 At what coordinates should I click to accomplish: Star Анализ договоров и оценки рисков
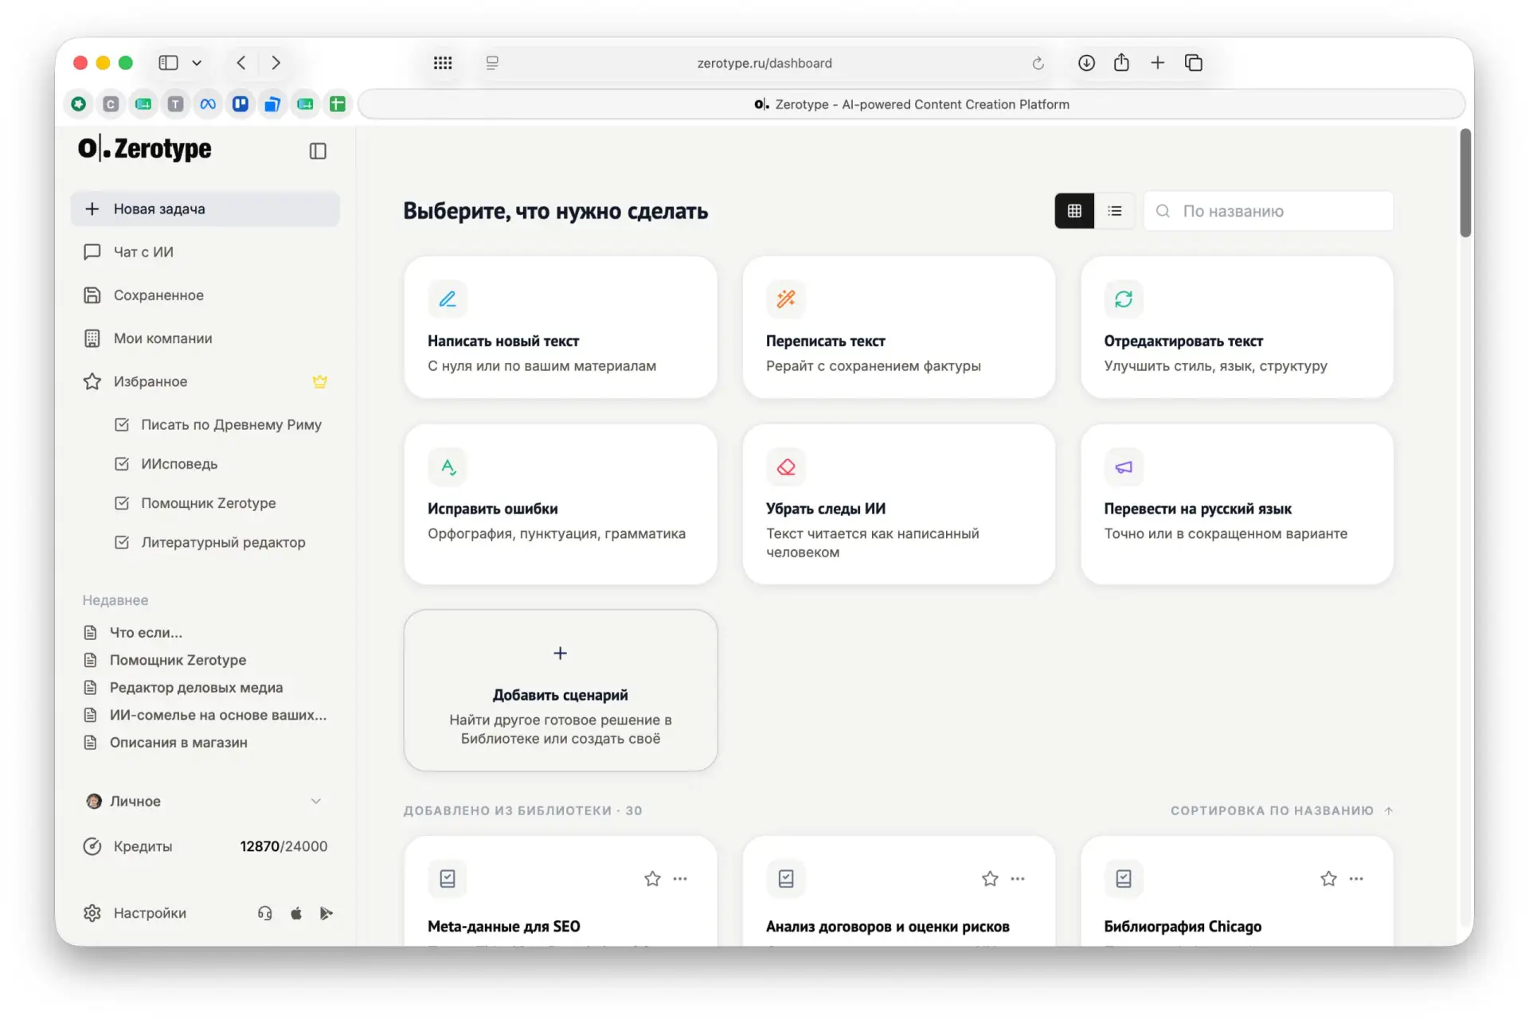(990, 879)
